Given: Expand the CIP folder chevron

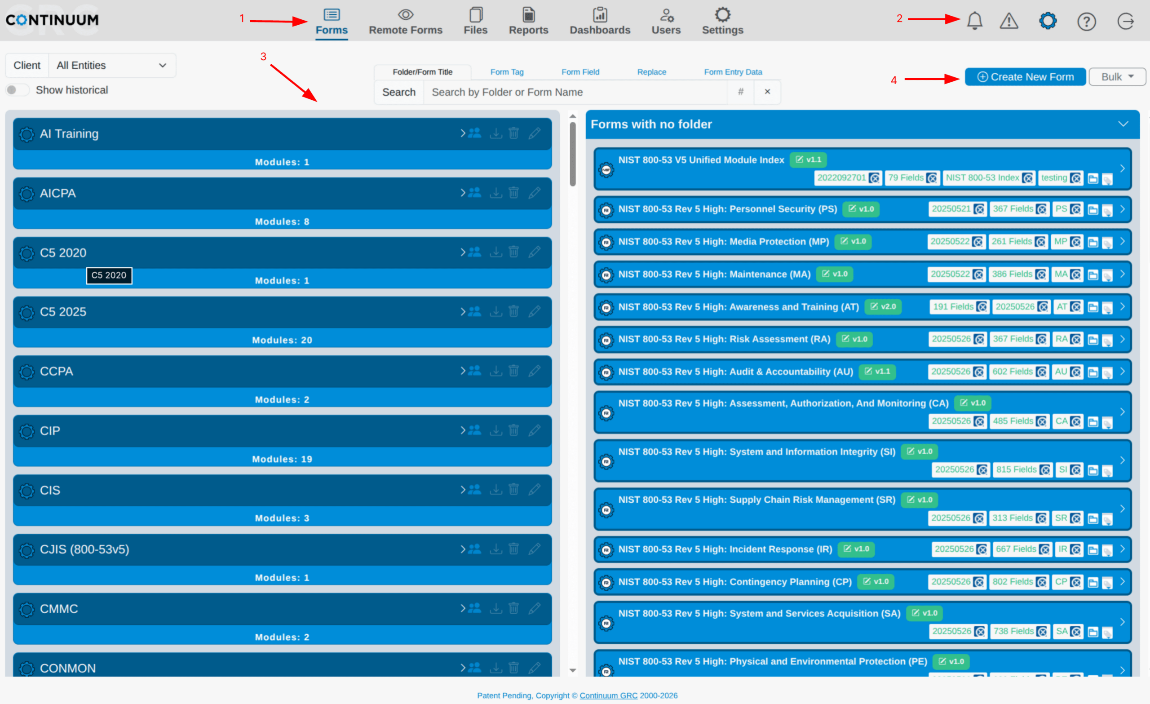Looking at the screenshot, I should click(463, 430).
